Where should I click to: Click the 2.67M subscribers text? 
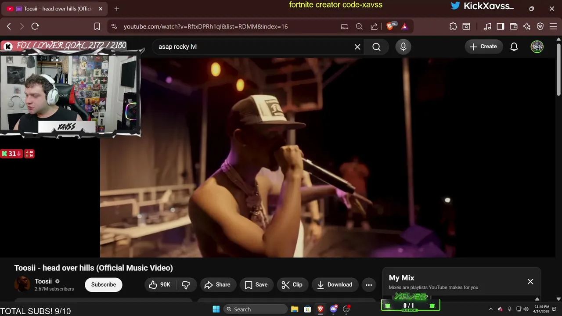54,289
